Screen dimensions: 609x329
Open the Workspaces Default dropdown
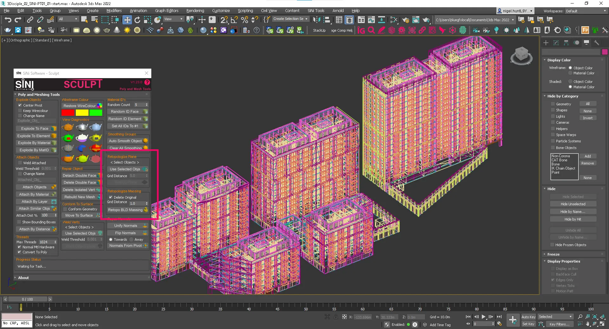pyautogui.click(x=586, y=11)
